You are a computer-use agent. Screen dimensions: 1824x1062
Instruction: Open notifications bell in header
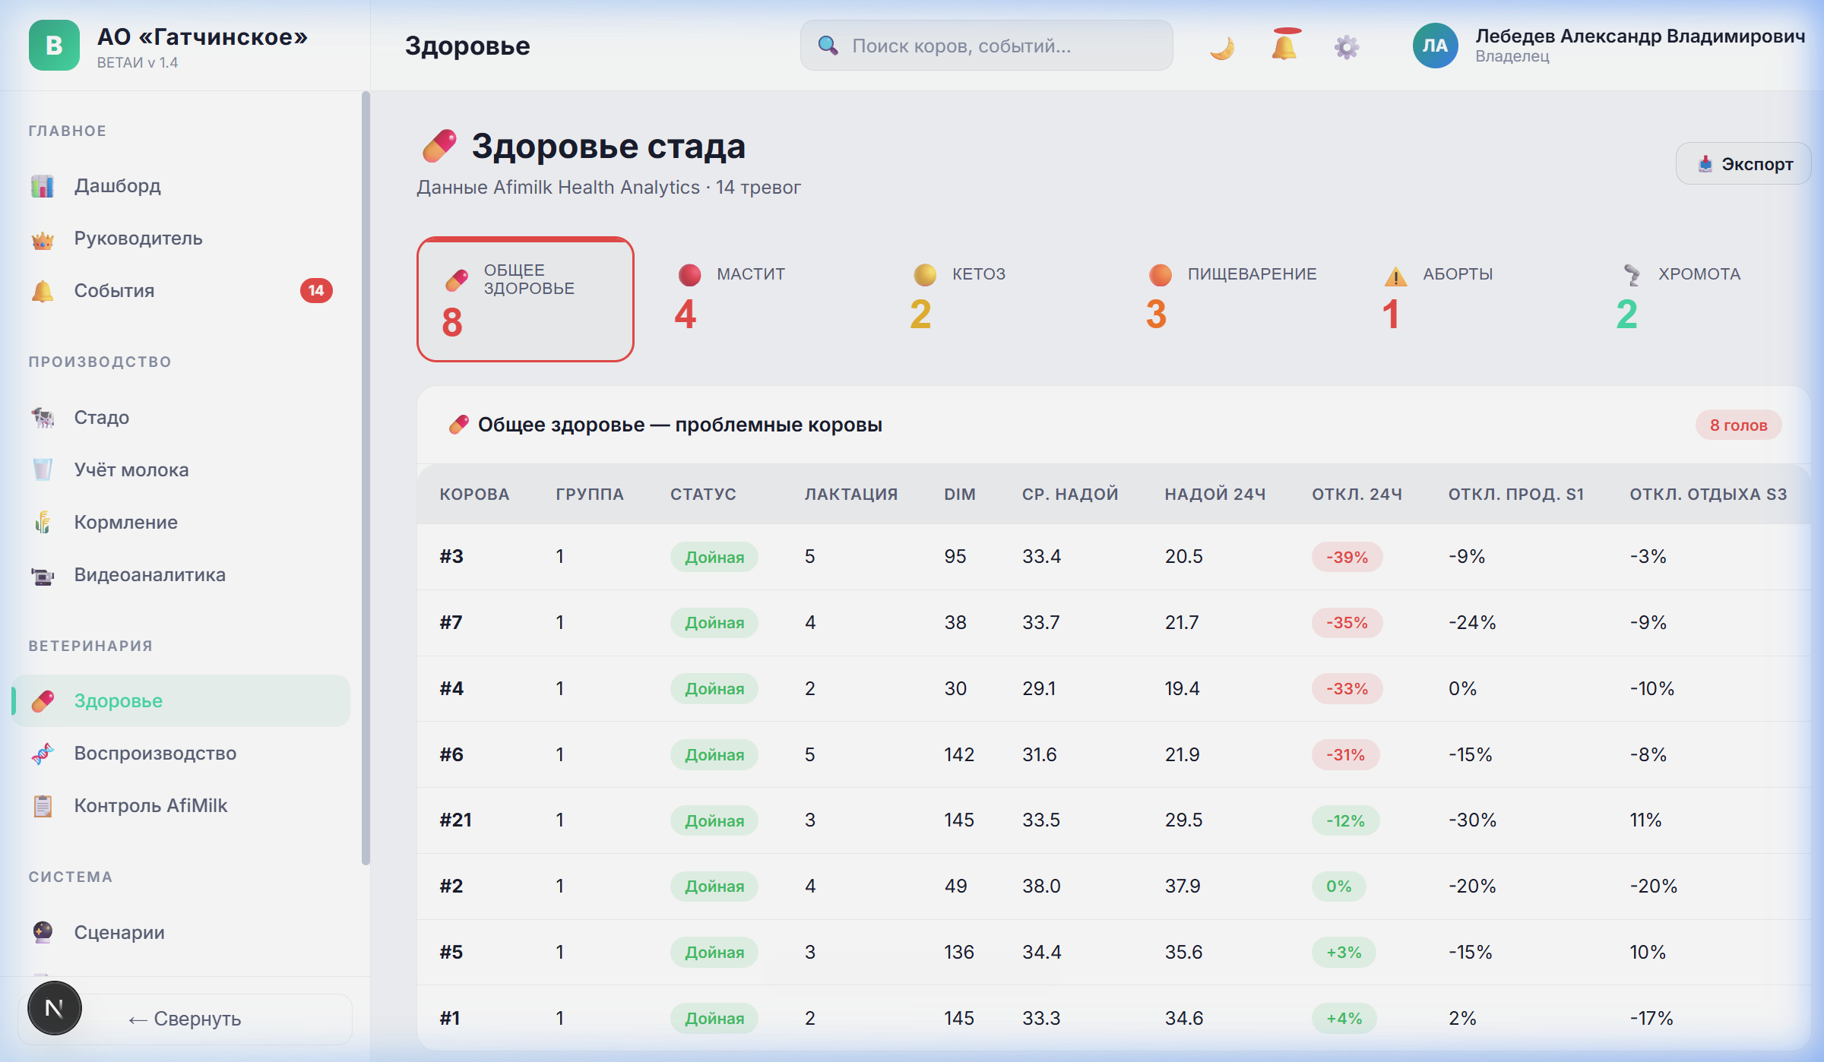coord(1284,46)
